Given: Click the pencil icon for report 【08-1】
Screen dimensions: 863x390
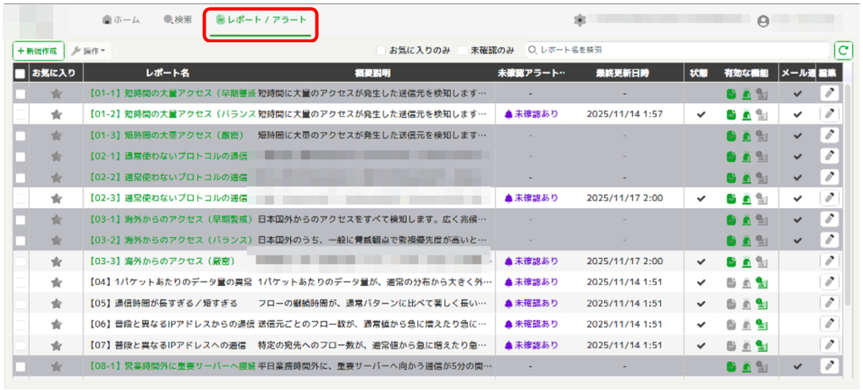Looking at the screenshot, I should click(x=829, y=365).
